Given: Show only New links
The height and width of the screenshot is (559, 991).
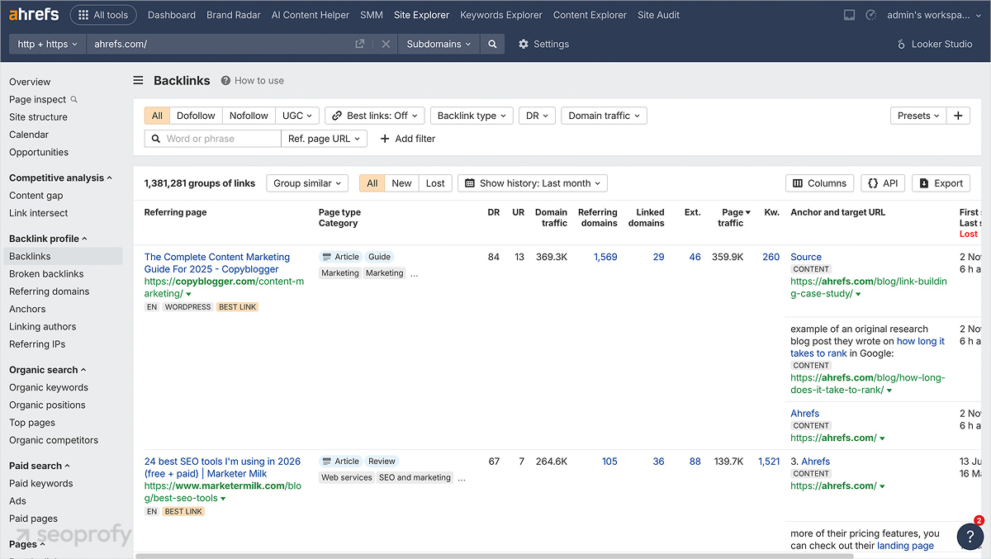Looking at the screenshot, I should click(401, 182).
